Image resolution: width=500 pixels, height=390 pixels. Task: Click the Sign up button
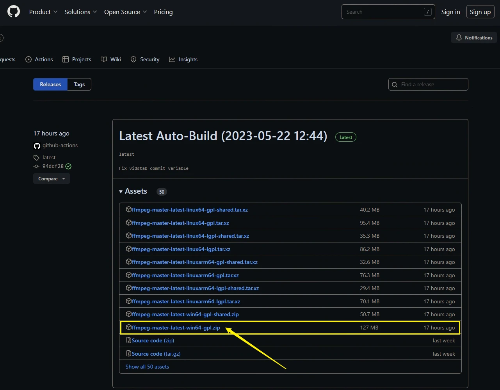click(480, 12)
